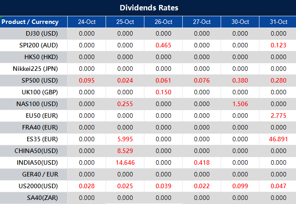Click the 14.646 value for INDIA50
The image size is (296, 204).
[125, 162]
